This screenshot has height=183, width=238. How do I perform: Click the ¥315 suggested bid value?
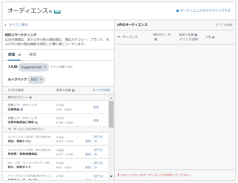coord(60,118)
